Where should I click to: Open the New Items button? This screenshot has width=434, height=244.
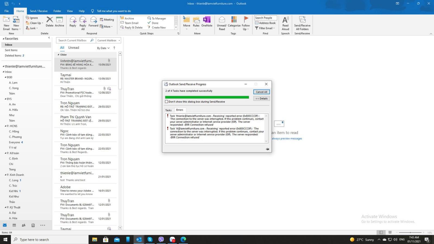16,23
